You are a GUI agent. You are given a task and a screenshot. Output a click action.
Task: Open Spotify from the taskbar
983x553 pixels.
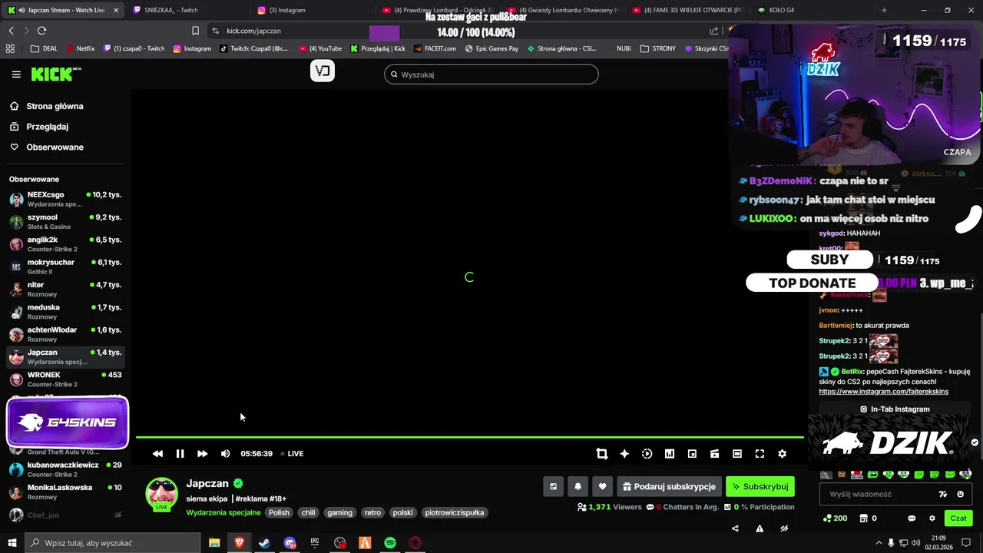click(390, 543)
